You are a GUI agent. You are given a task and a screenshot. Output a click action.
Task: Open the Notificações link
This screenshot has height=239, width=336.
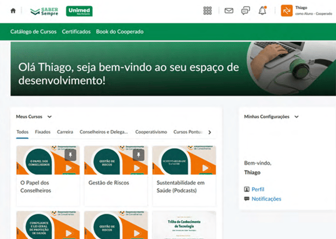[x=266, y=199]
